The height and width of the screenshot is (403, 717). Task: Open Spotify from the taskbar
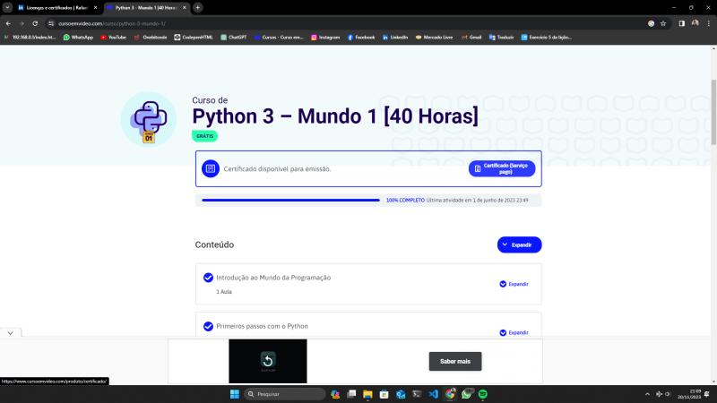(x=483, y=394)
